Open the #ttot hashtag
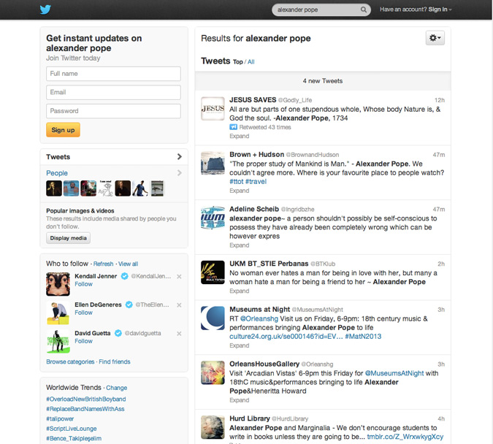Image resolution: width=493 pixels, height=444 pixels. [x=237, y=181]
